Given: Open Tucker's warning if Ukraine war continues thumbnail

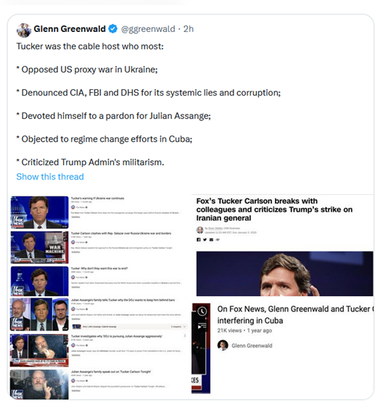Looking at the screenshot, I should 39,212.
